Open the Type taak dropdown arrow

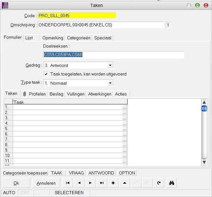coord(110,83)
